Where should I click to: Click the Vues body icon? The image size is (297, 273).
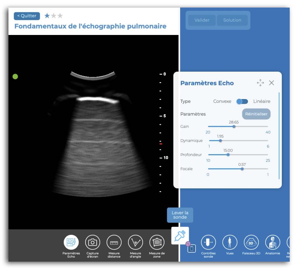tap(230, 242)
